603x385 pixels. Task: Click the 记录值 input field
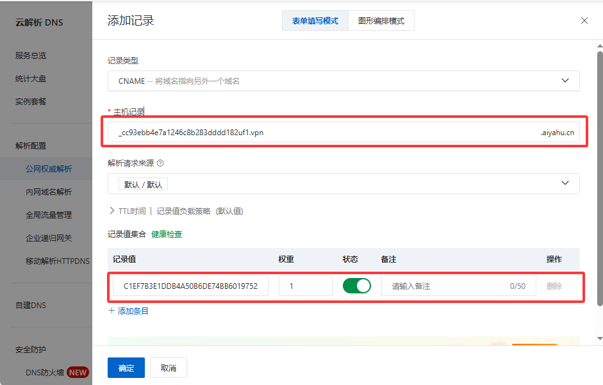tap(190, 286)
